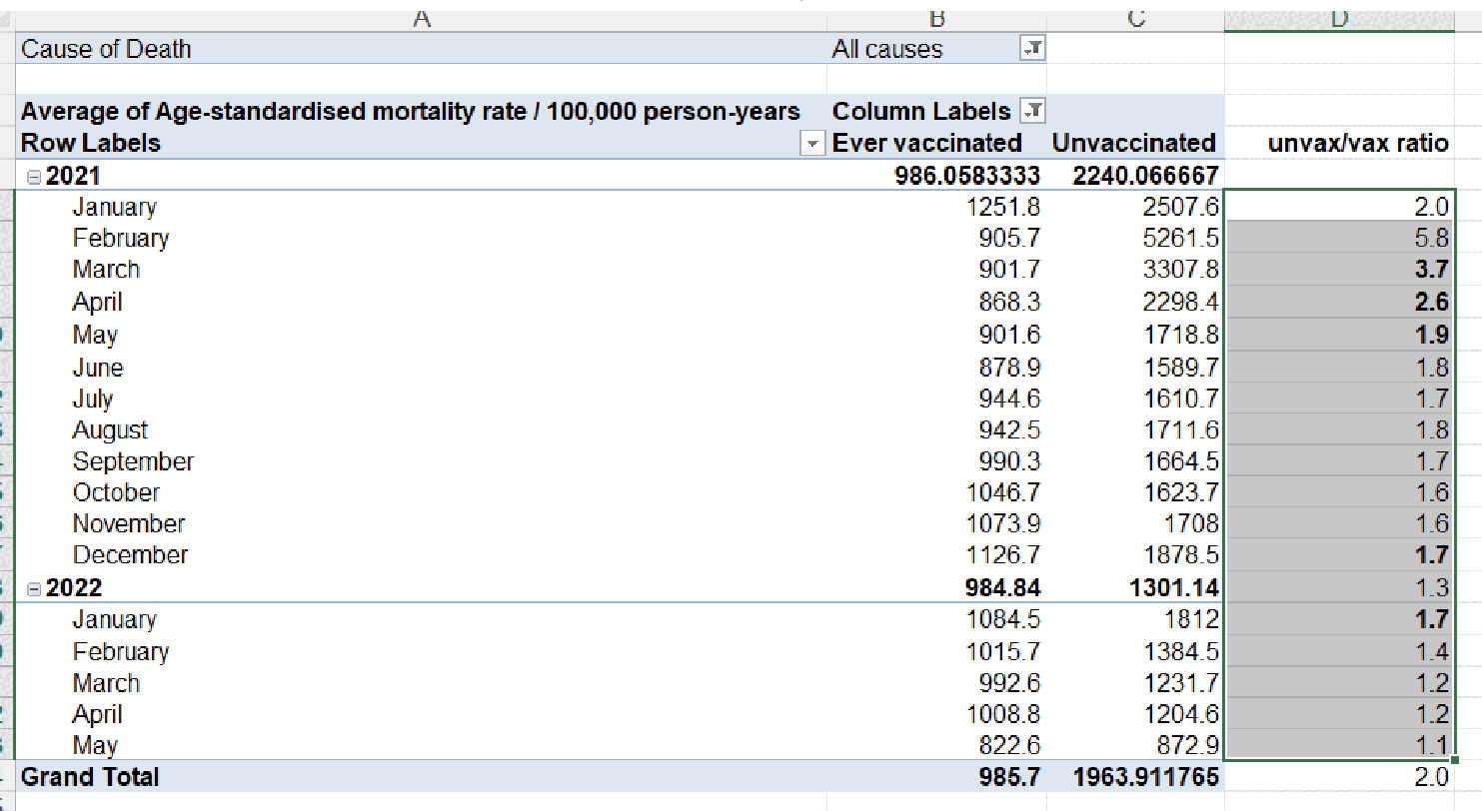Open the Cause of Death filter button
Image resolution: width=1482 pixels, height=811 pixels.
tap(1031, 48)
